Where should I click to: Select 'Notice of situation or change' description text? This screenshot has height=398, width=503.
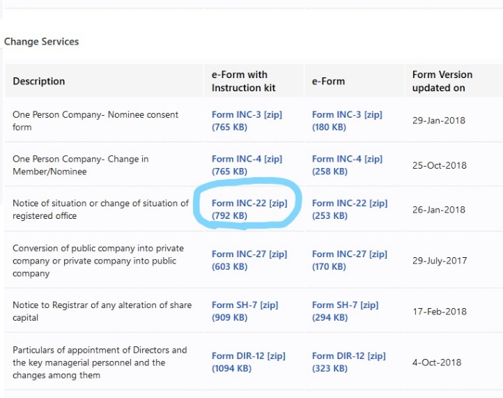100,209
